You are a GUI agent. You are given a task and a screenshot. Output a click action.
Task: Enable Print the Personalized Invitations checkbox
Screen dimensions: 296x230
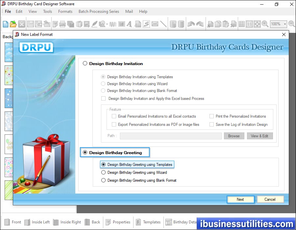212,116
